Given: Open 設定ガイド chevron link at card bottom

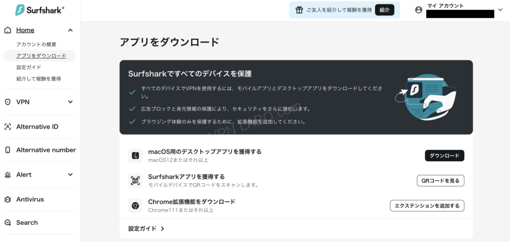Looking at the screenshot, I should click(x=146, y=229).
